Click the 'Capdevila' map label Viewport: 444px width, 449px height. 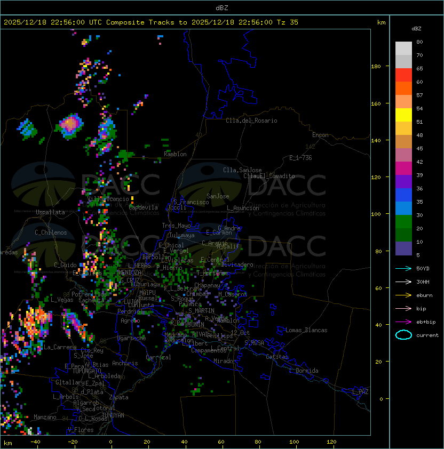click(143, 207)
